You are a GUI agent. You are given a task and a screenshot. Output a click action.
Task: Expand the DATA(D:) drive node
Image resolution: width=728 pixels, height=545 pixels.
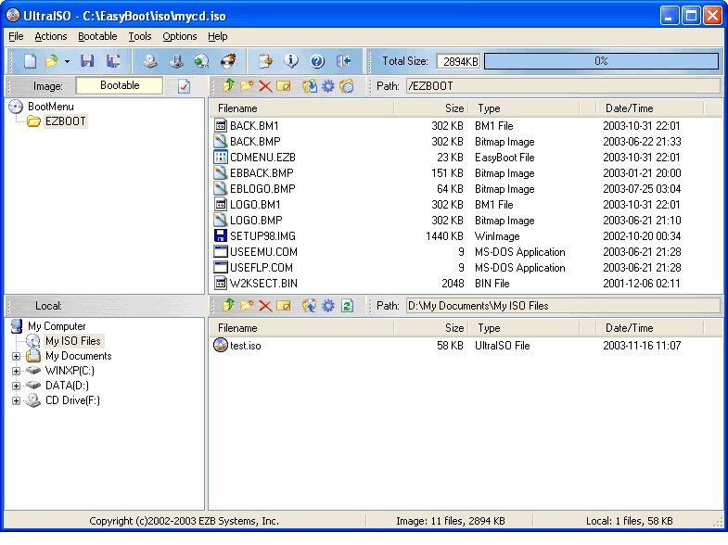click(x=17, y=386)
